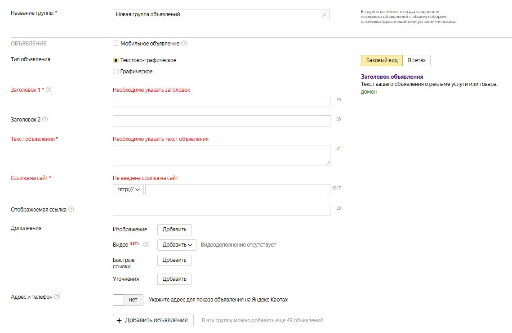
Task: Click help icon next to Видео BETA
Action: (145, 245)
